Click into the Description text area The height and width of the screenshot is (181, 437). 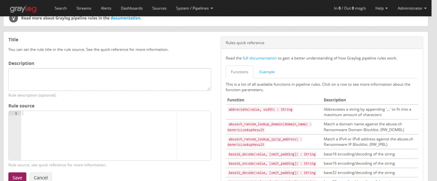click(110, 79)
